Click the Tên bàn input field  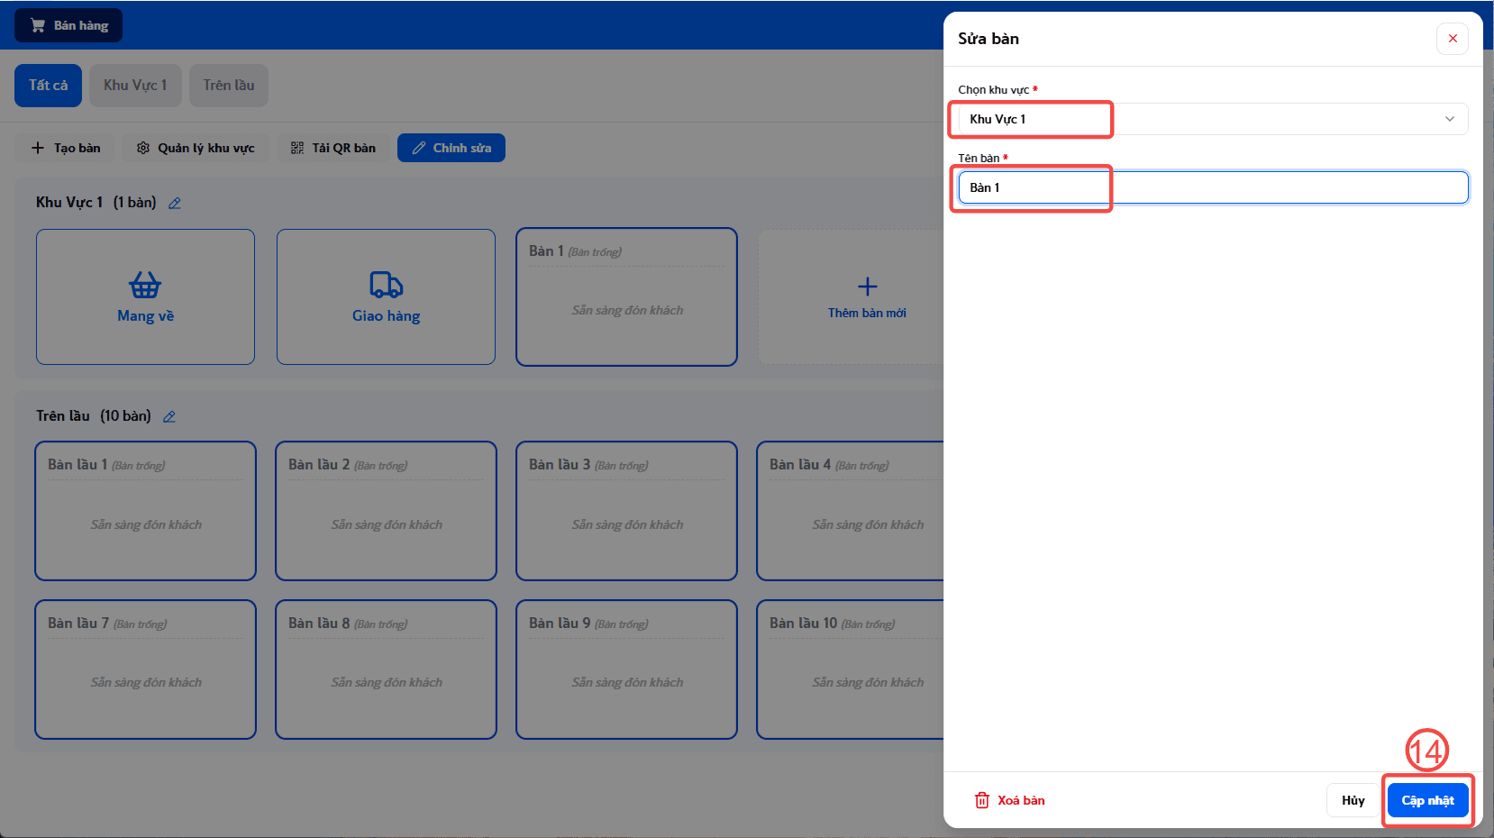coord(1213,187)
